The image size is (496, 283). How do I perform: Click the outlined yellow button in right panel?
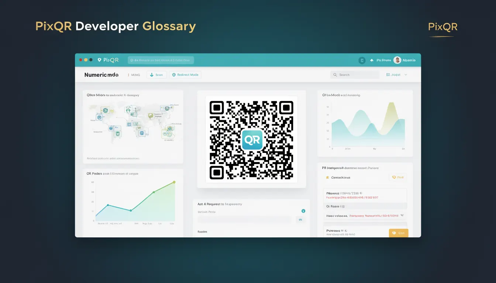398,177
